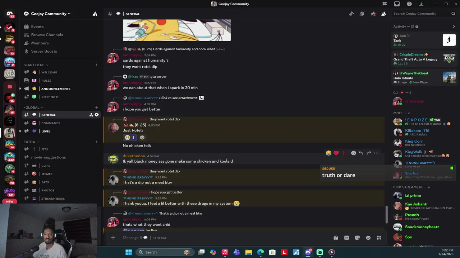Toggle the member list icon

[383, 14]
